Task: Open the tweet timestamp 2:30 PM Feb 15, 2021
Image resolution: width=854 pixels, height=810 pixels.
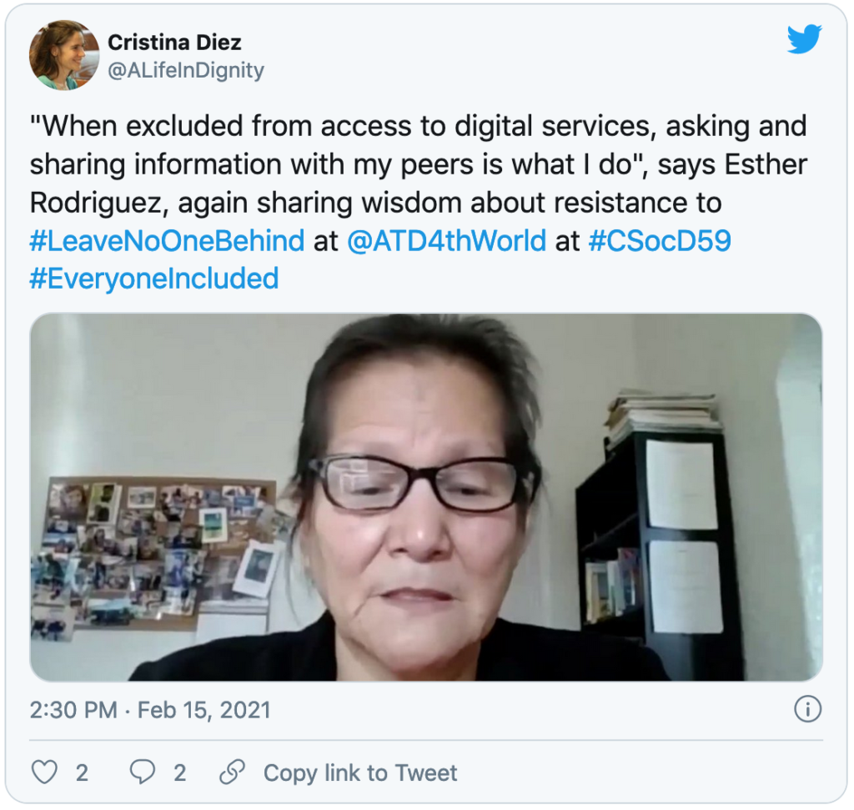Action: point(150,710)
